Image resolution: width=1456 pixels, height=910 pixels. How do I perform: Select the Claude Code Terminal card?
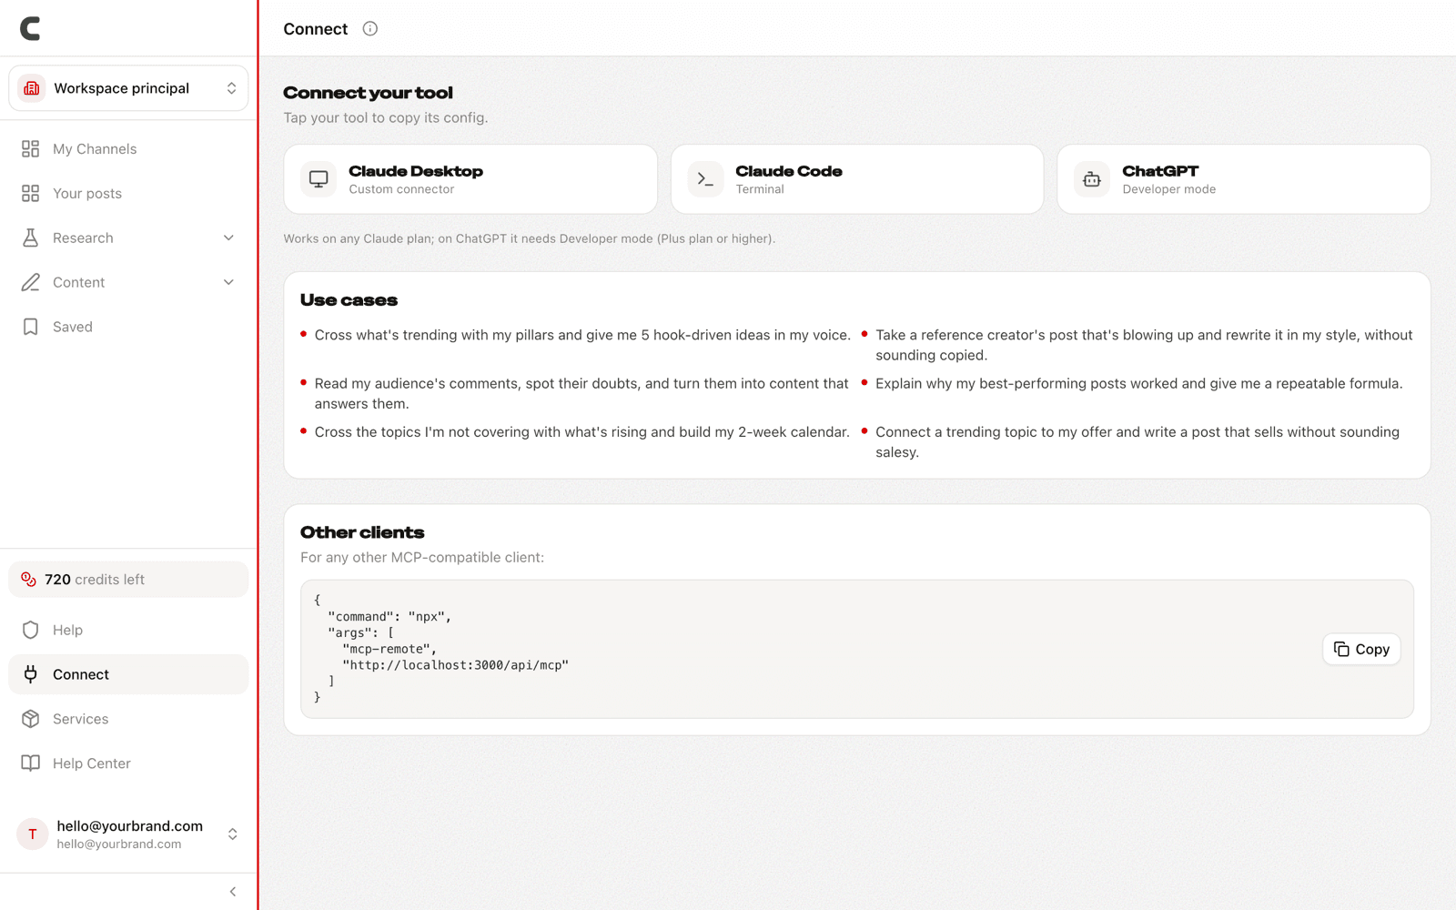[x=857, y=179]
